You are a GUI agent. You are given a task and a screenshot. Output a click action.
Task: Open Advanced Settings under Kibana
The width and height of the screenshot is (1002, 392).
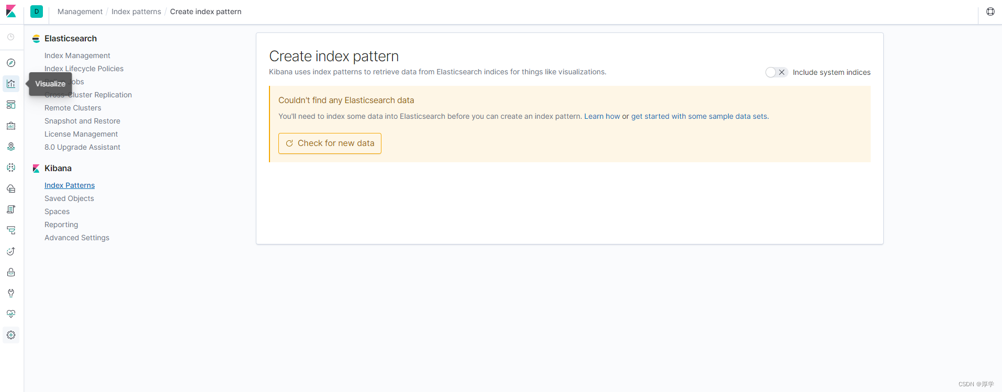coord(77,238)
